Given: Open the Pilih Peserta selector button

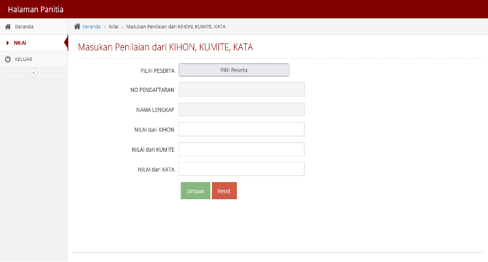Looking at the screenshot, I should [234, 70].
